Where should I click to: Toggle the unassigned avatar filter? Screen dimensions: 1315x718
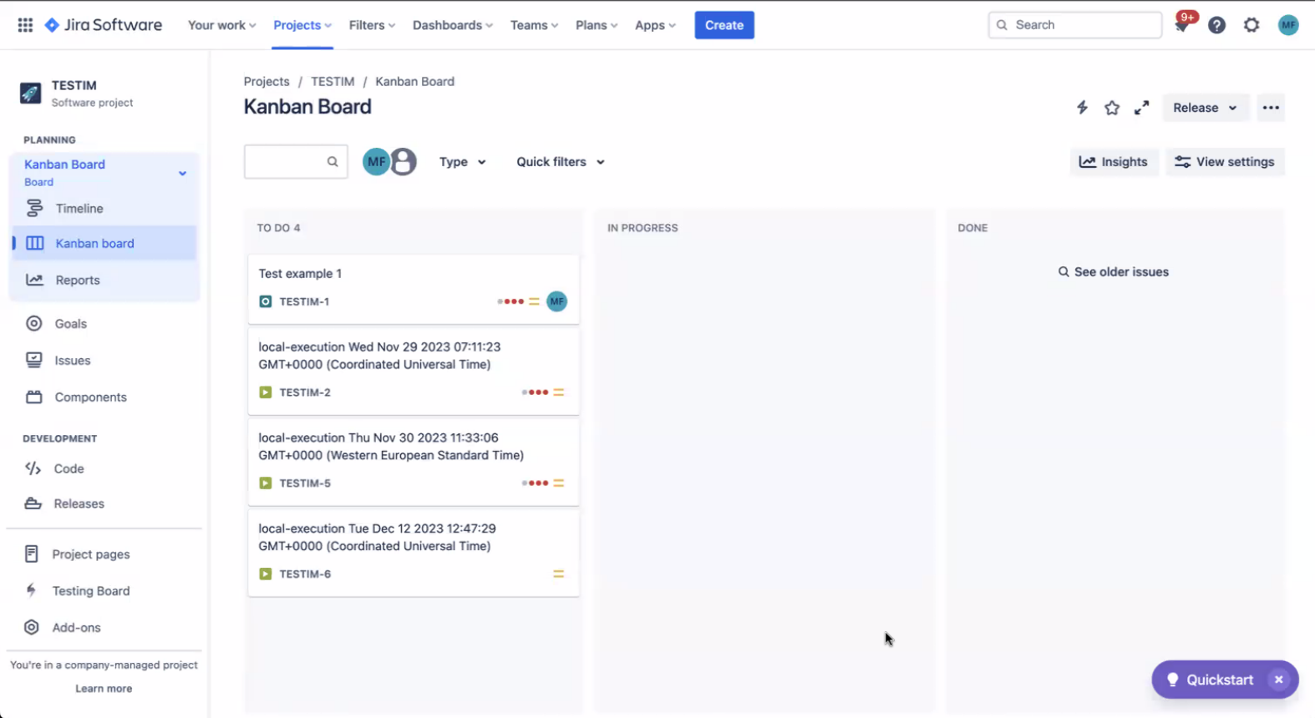[404, 162]
